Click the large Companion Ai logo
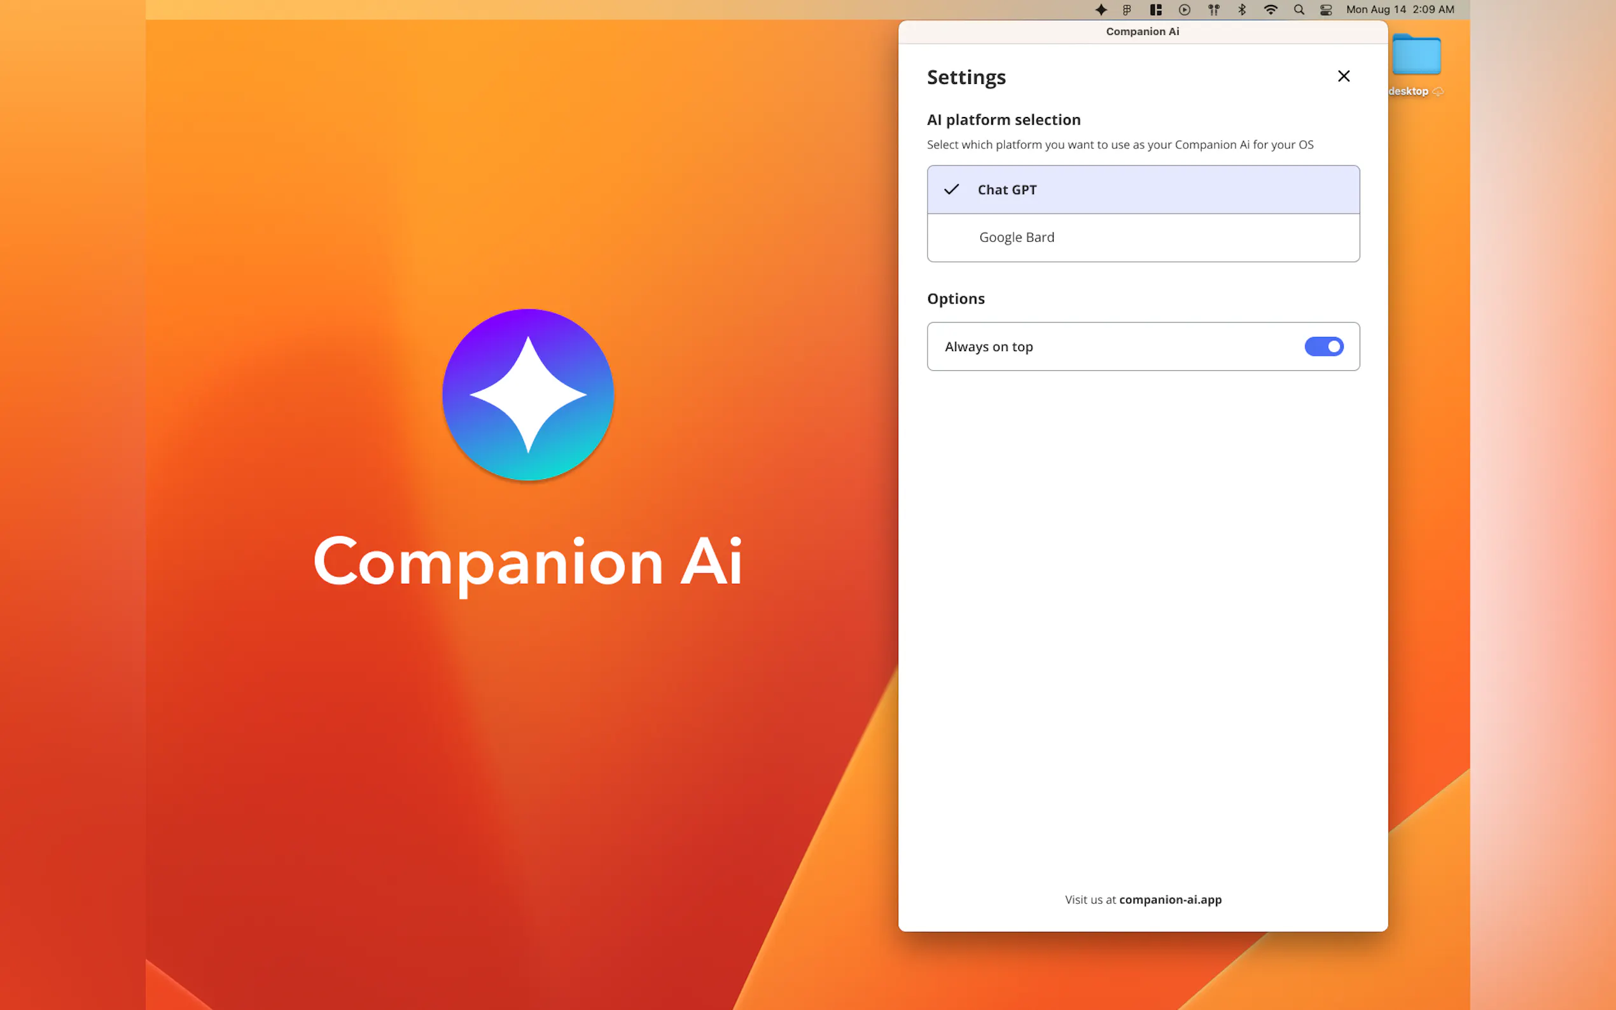Image resolution: width=1616 pixels, height=1010 pixels. (528, 394)
